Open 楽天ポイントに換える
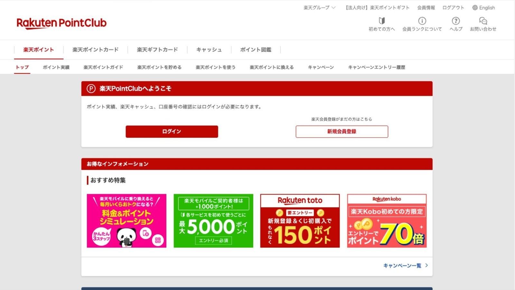Viewport: 515px width, 290px height. click(x=272, y=67)
